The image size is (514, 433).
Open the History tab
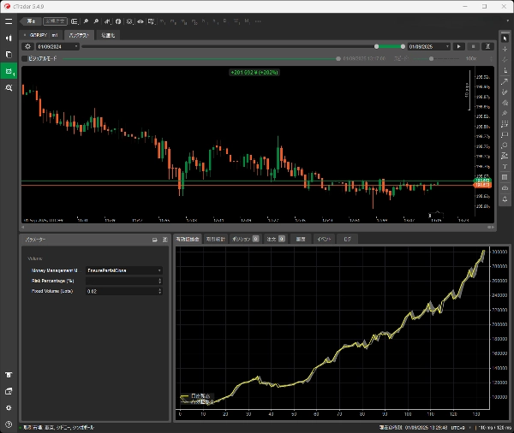301,239
